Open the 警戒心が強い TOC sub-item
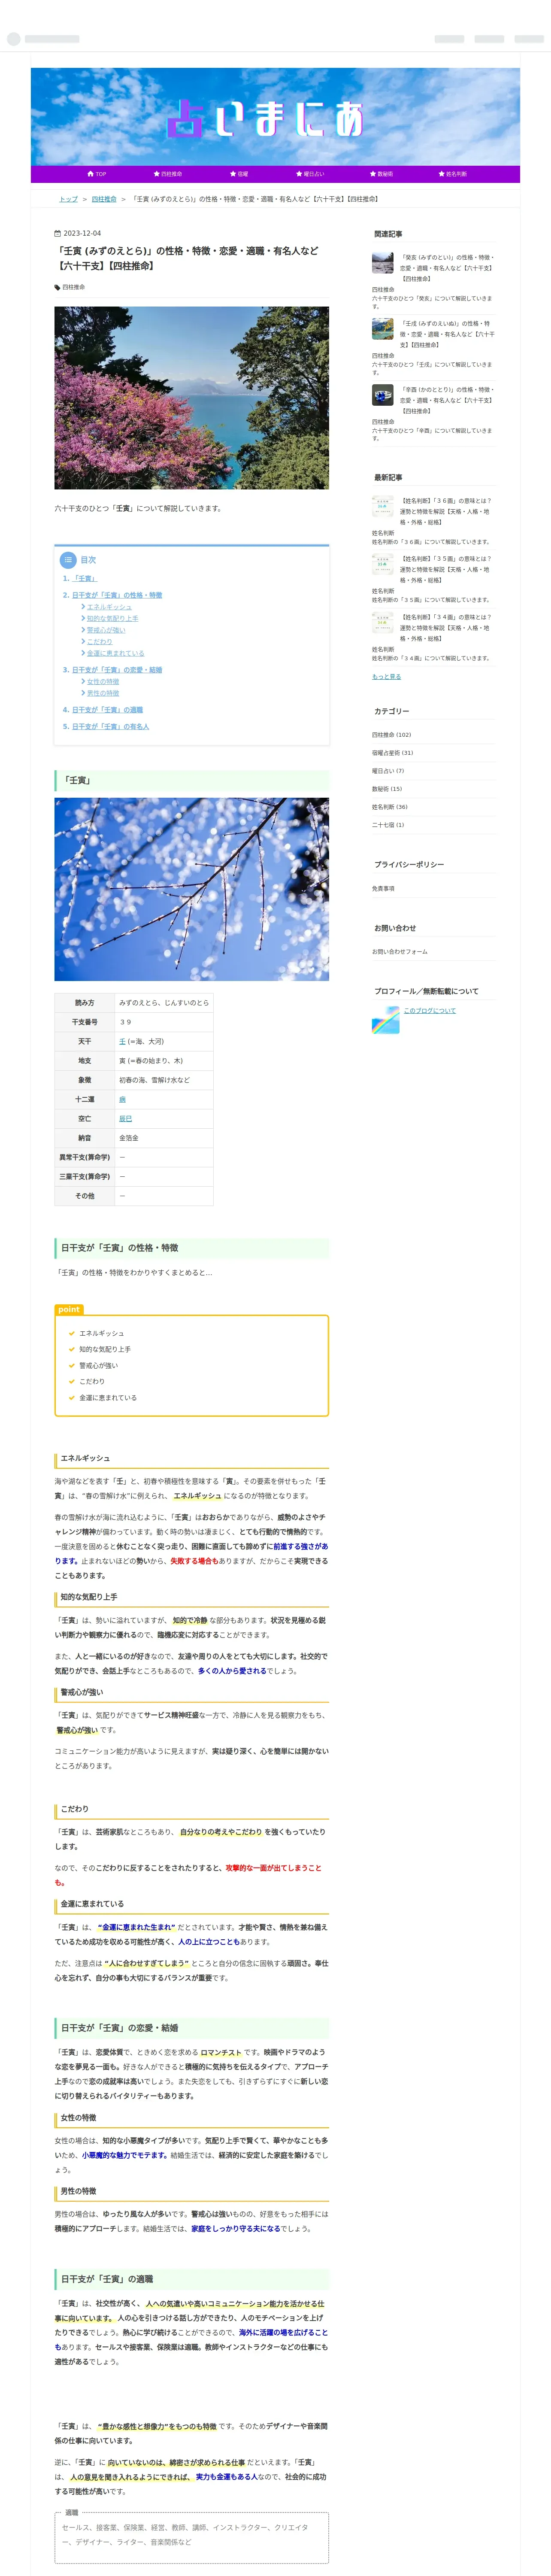This screenshot has width=551, height=2576. 106,630
